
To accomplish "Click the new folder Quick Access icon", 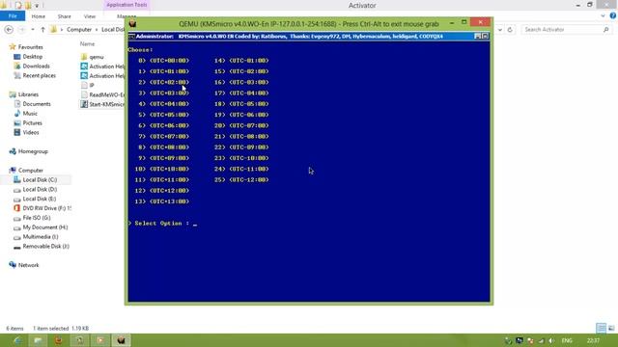I will point(28,6).
